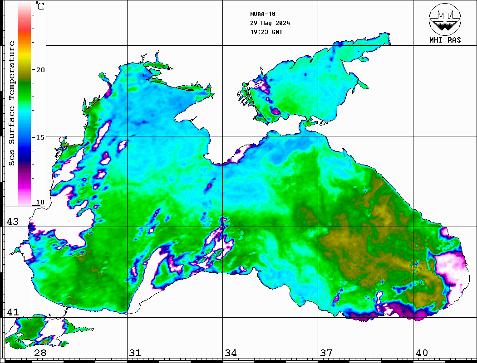
Task: Click latitude label 41
Action: tap(12, 312)
